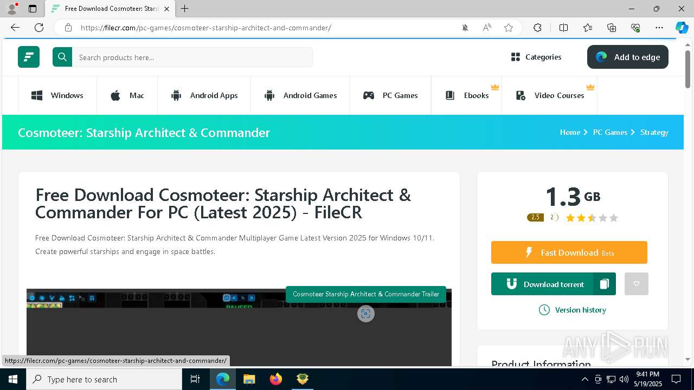Select the Free Download Cosmoteer tab
Viewport: 694px width, 390px height.
click(x=110, y=9)
